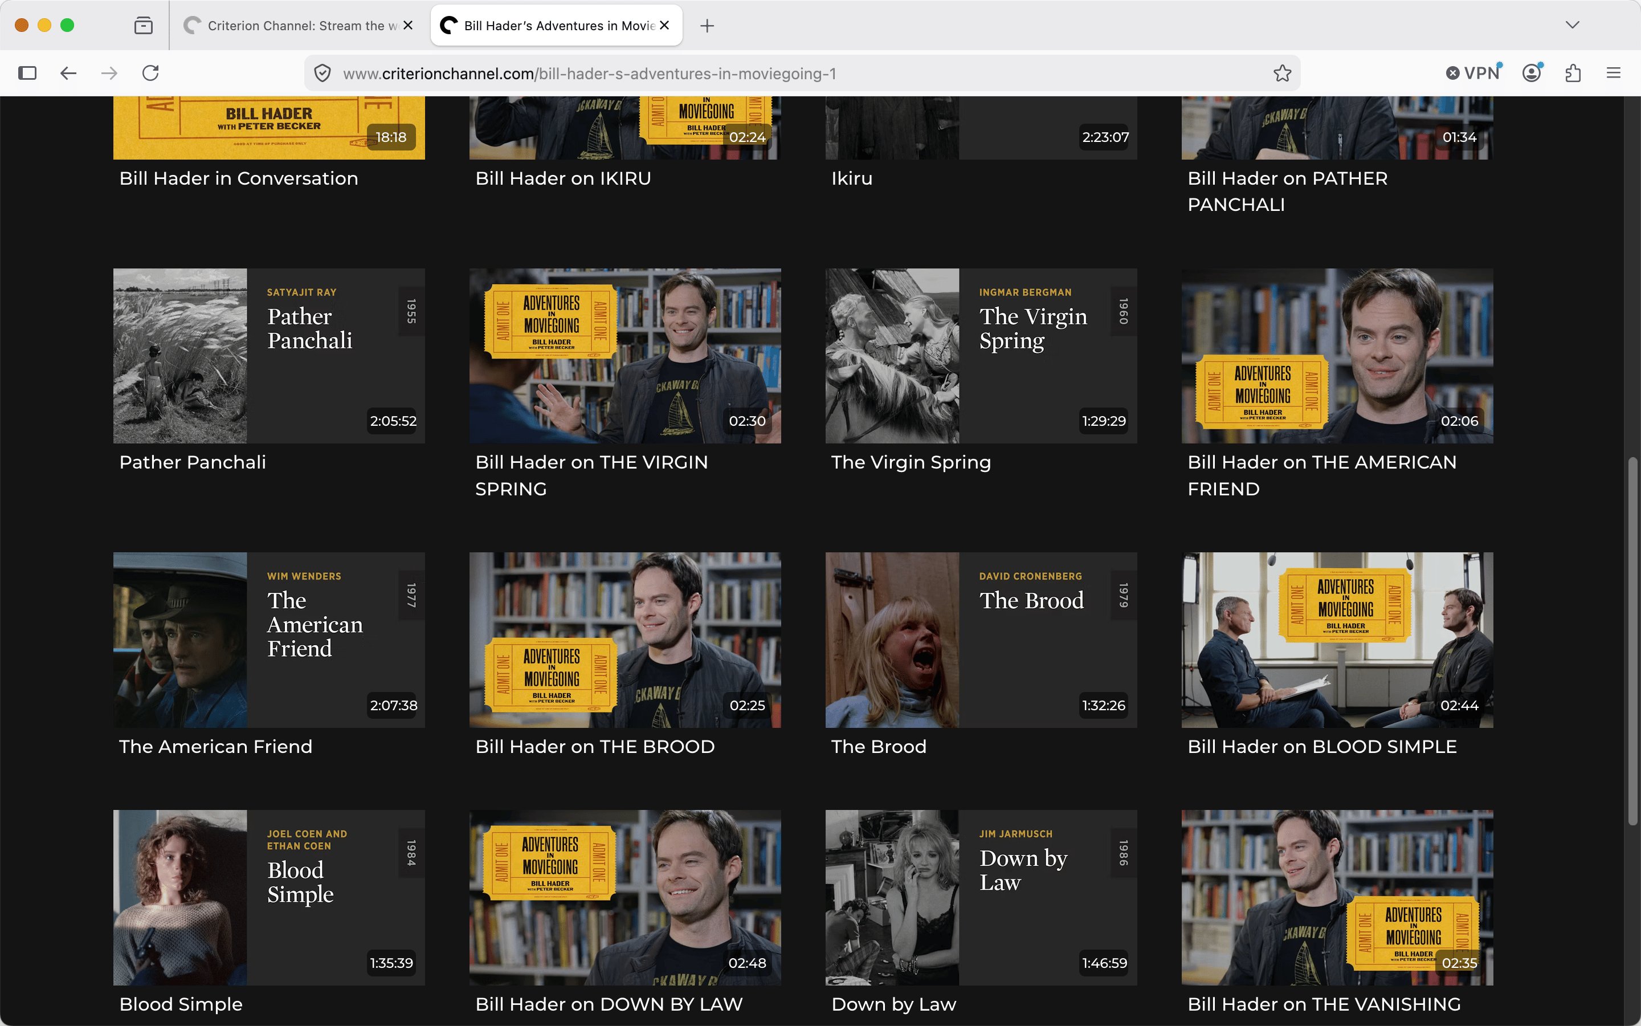
Task: Open the Ikiru title link
Action: (852, 178)
